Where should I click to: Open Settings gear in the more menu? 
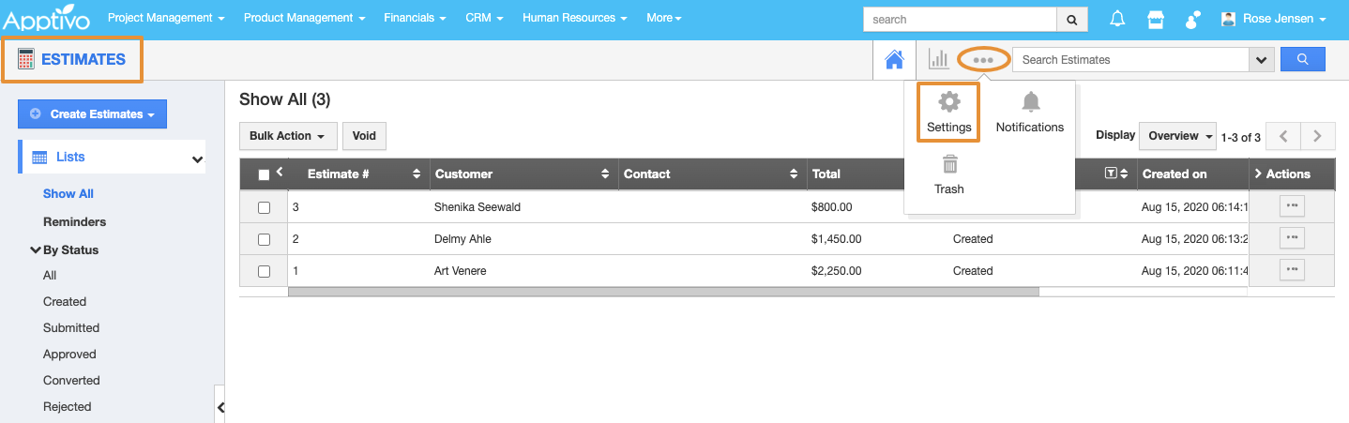click(x=949, y=112)
